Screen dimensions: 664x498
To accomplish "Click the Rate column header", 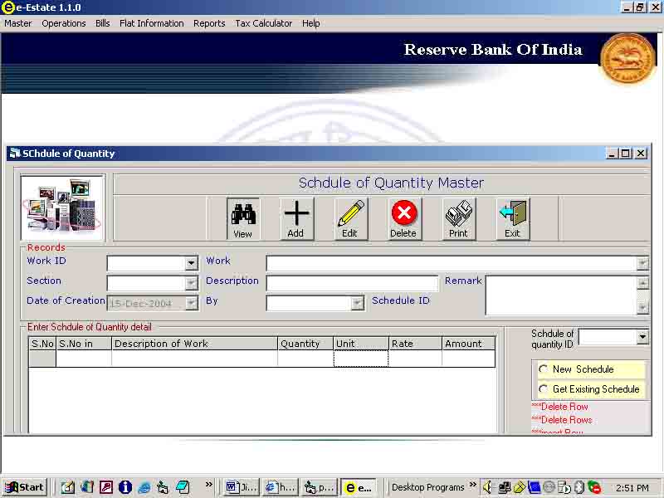I will tap(415, 344).
